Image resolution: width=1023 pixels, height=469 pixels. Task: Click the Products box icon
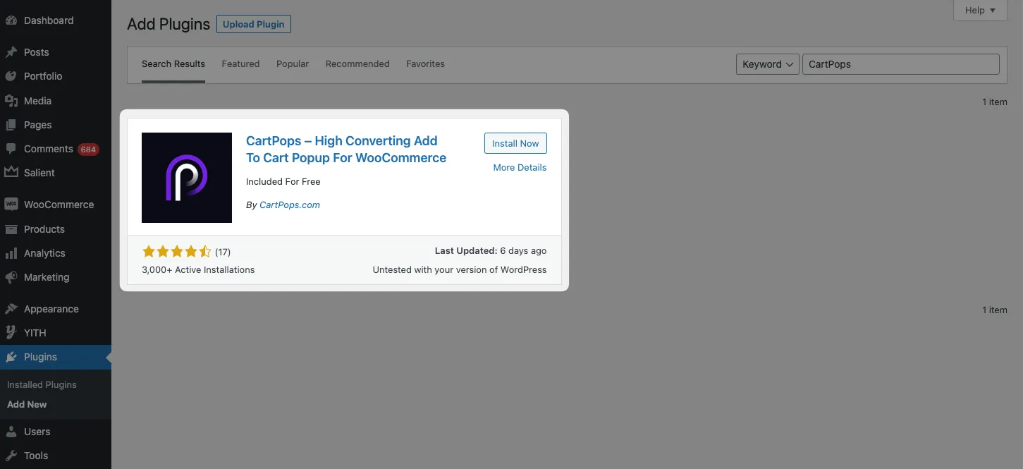tap(11, 229)
